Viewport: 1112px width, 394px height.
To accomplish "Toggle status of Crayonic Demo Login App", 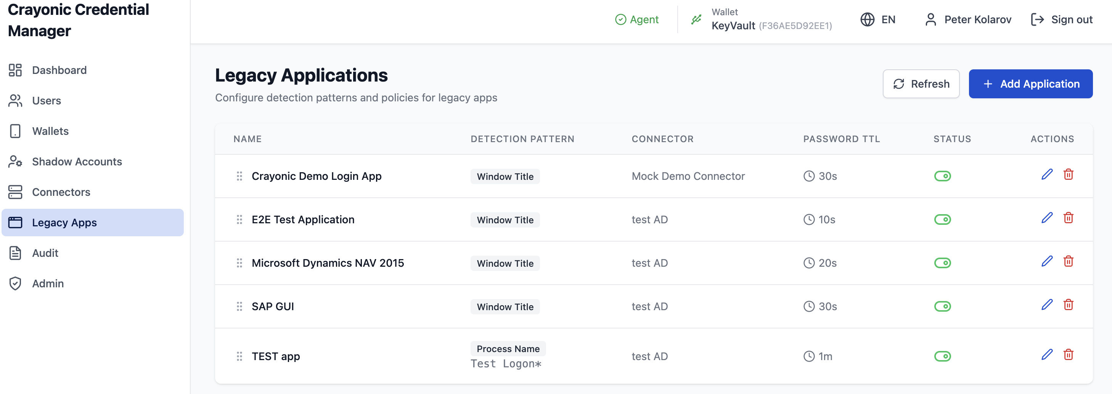I will pyautogui.click(x=942, y=176).
